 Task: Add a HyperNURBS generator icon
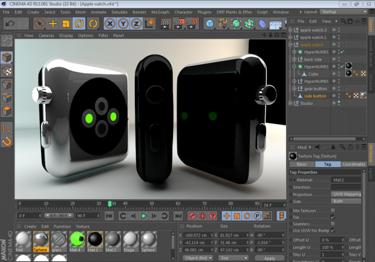tap(236, 24)
